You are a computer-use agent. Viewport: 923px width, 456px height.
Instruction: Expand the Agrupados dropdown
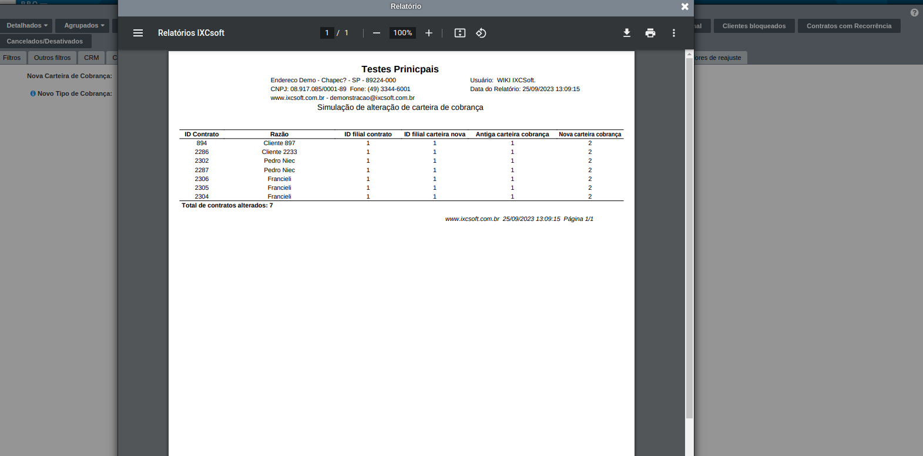point(83,26)
